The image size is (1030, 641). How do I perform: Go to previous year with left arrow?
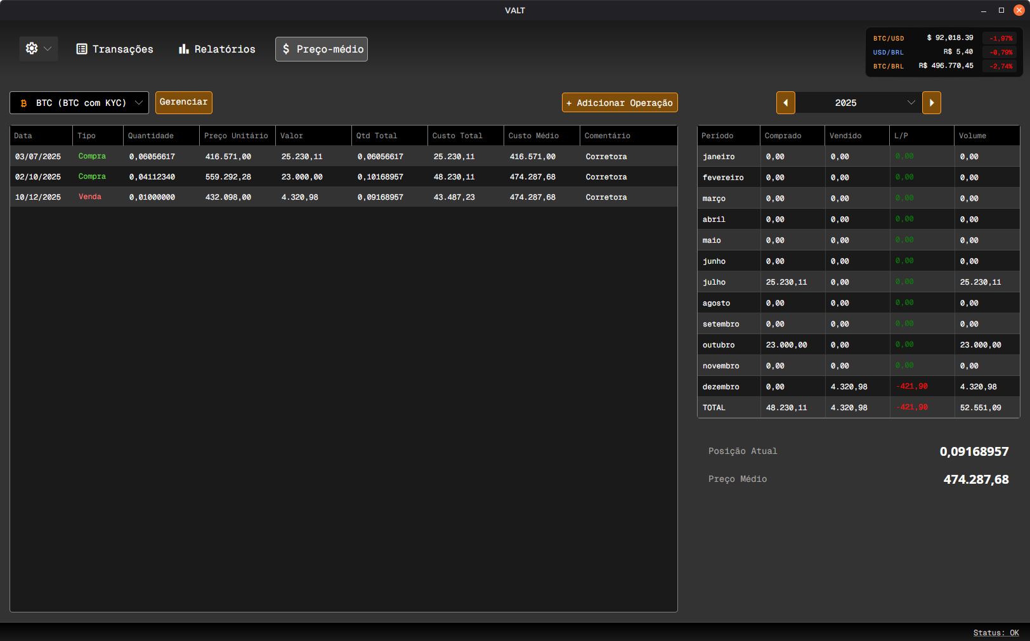(x=785, y=103)
